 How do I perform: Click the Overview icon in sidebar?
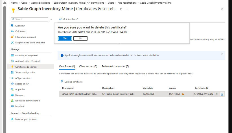pyautogui.click(x=12, y=26)
